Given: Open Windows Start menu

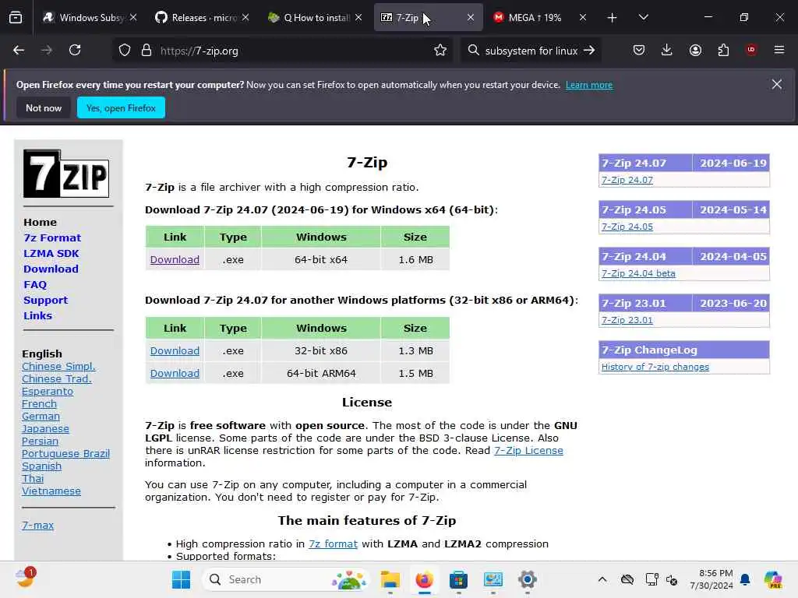Looking at the screenshot, I should tap(181, 579).
